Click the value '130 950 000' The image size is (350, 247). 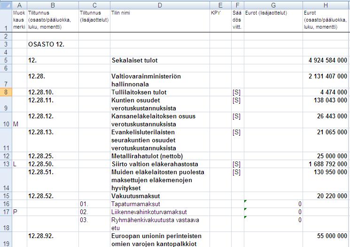point(330,172)
